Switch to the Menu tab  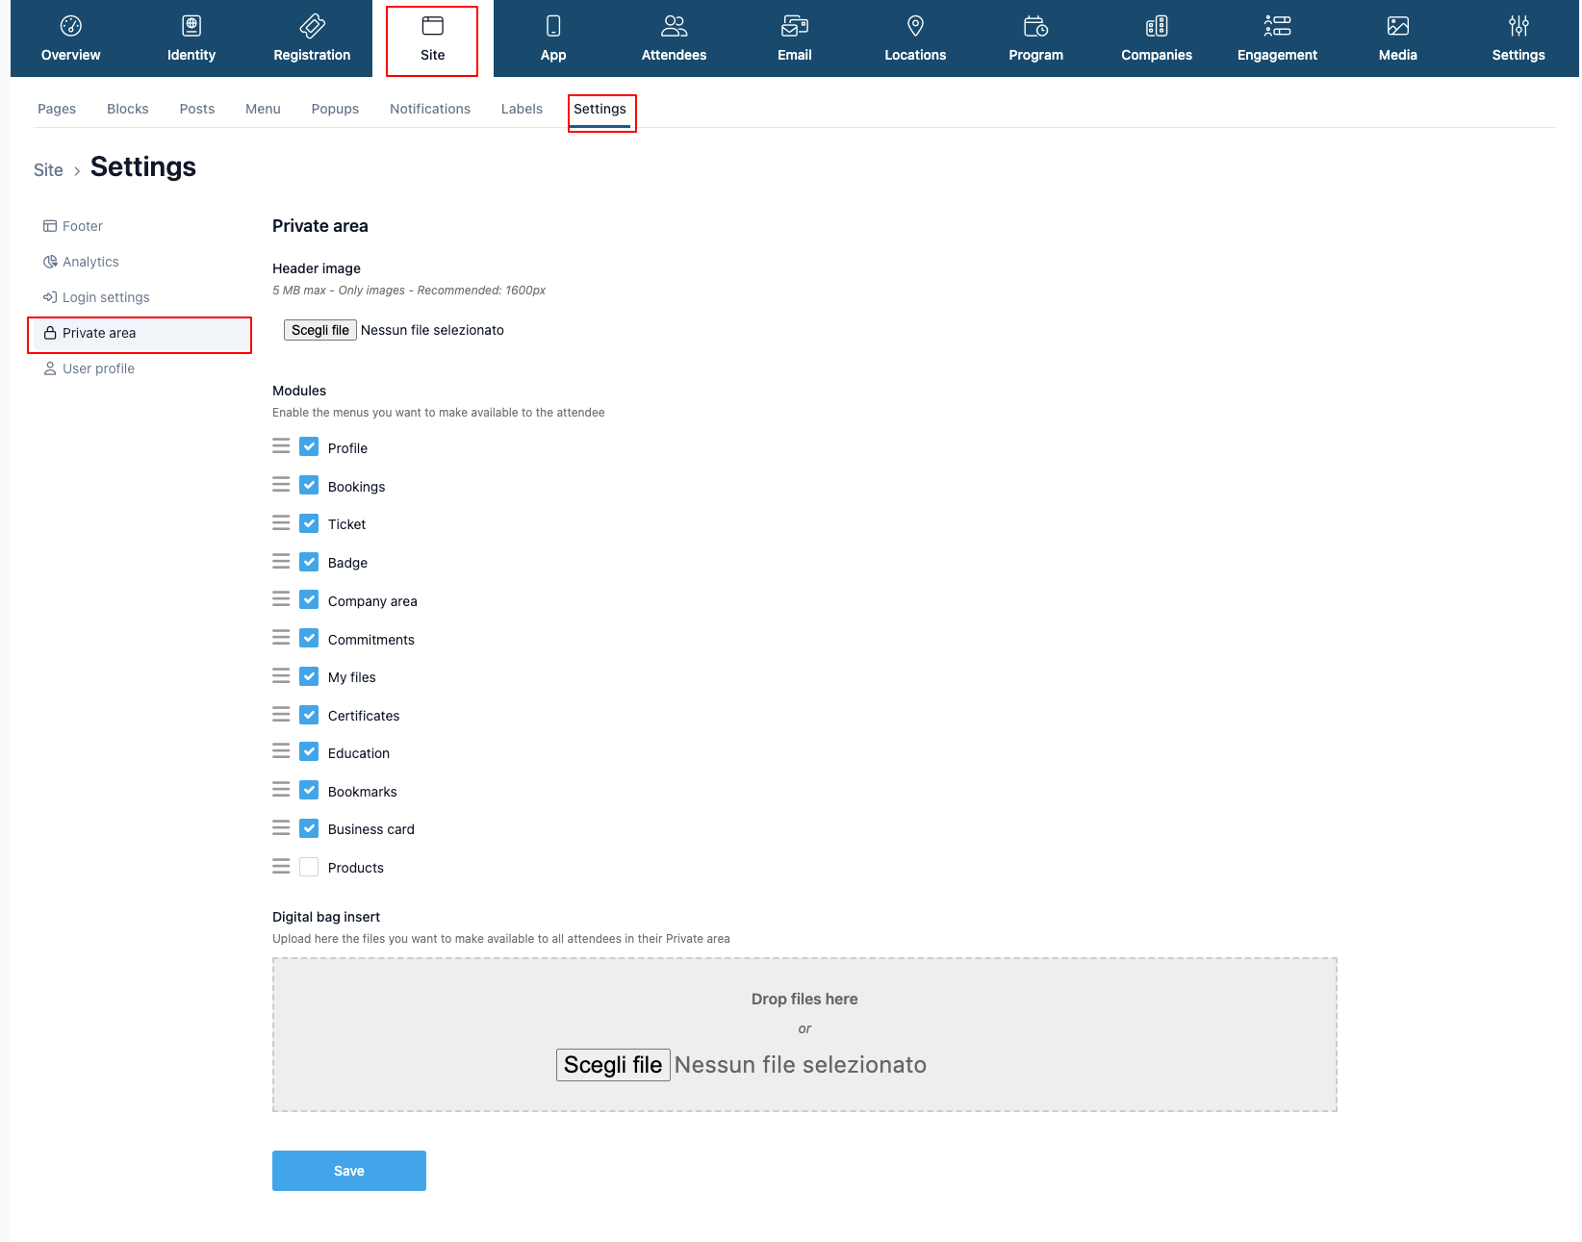[x=263, y=109]
